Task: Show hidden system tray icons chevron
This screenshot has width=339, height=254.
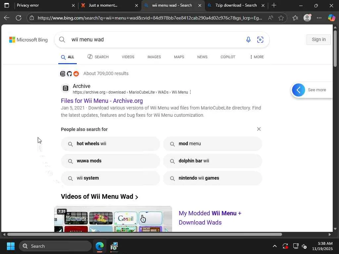Action: click(x=274, y=246)
